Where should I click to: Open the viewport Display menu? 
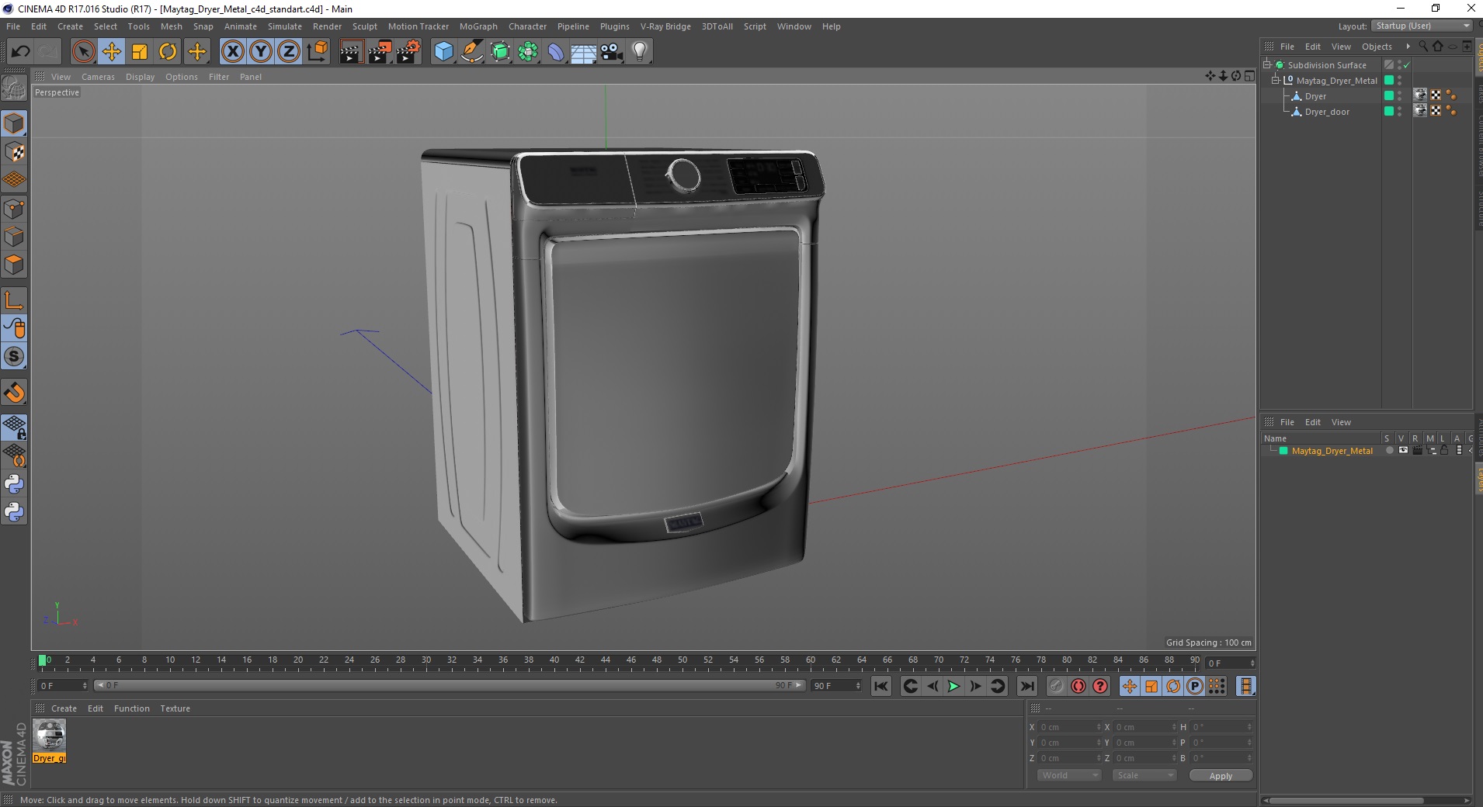140,77
